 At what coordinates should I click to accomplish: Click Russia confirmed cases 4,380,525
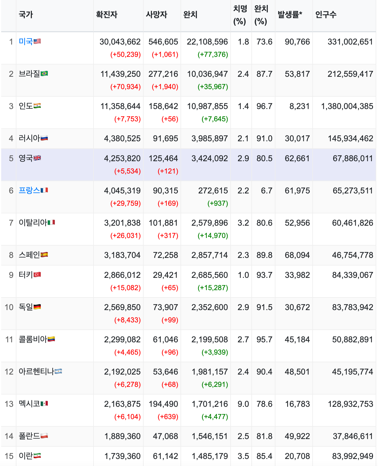(122, 138)
